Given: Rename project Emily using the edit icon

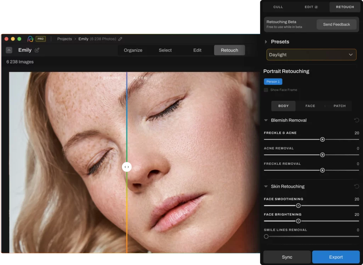Looking at the screenshot, I should [37, 50].
